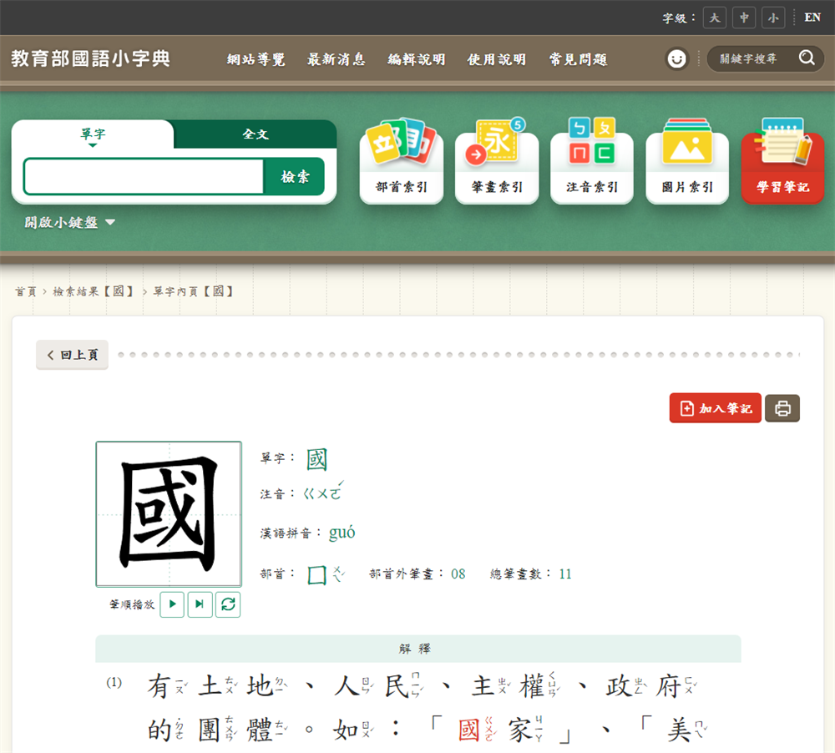Image resolution: width=835 pixels, height=753 pixels.
Task: Open the 常見問題 FAQ menu item
Action: click(578, 58)
